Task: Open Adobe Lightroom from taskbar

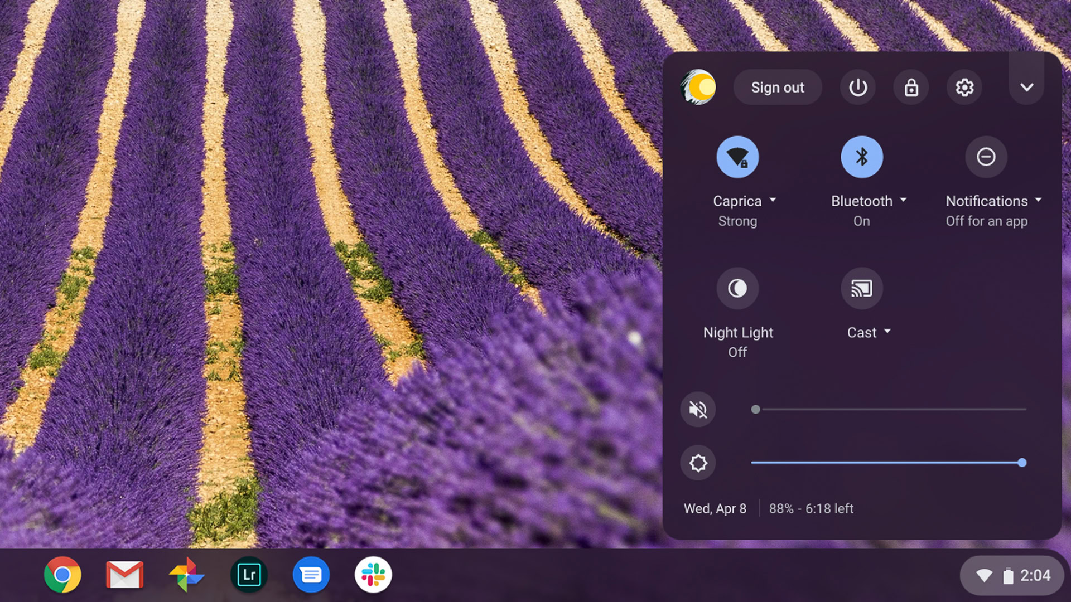Action: pos(249,576)
